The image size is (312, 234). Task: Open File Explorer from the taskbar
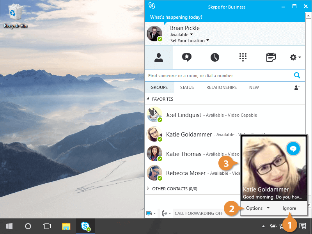pos(66,226)
